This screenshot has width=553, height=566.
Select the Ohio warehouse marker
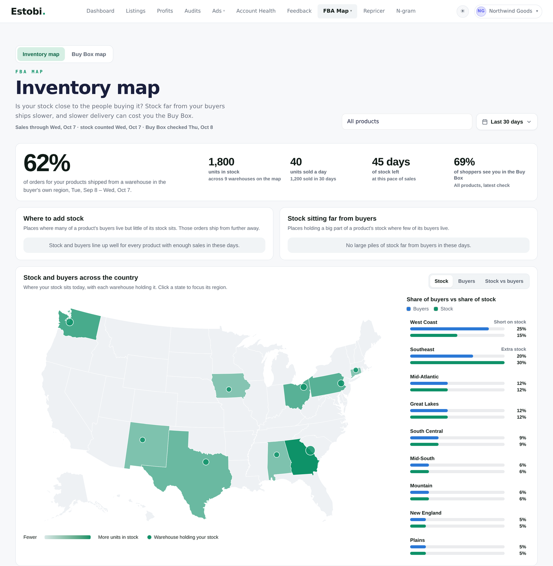(303, 387)
